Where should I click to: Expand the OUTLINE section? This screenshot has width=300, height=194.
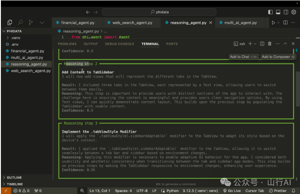tap(27, 178)
